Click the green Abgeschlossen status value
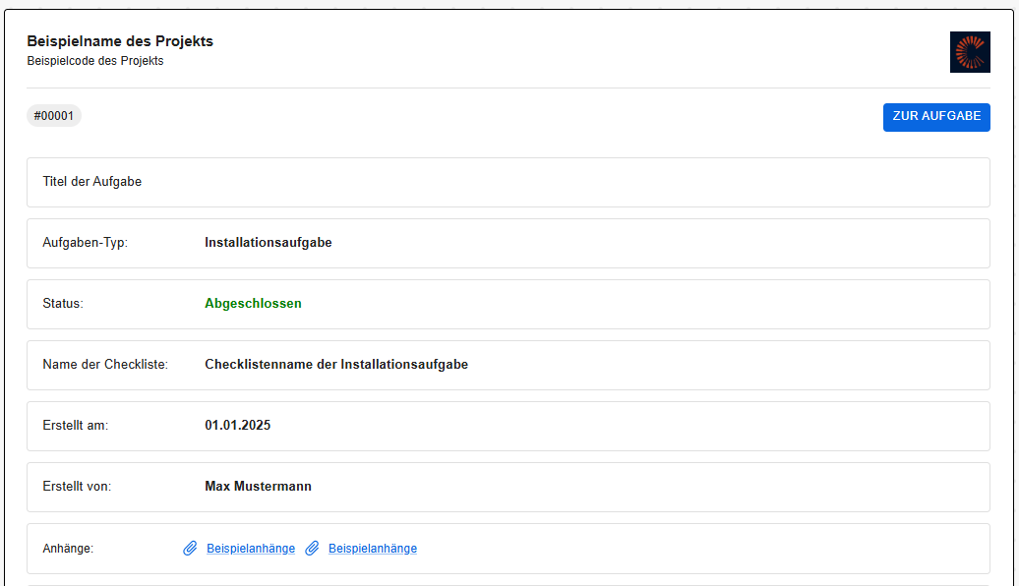The image size is (1019, 586). point(254,304)
